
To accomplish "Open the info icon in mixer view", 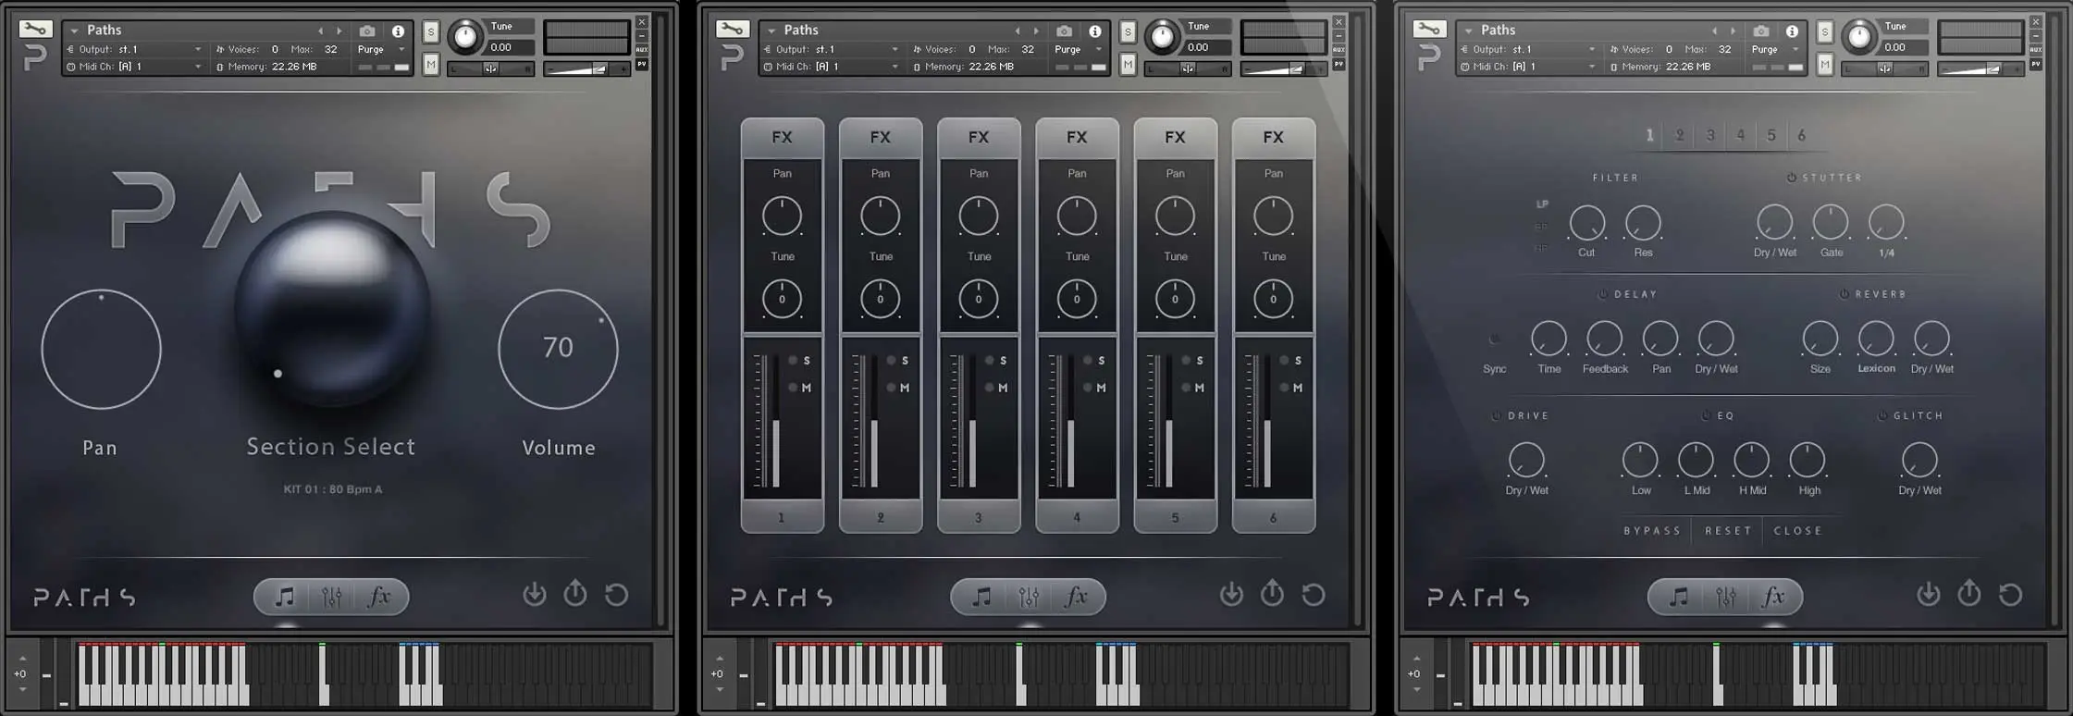I will (1094, 31).
